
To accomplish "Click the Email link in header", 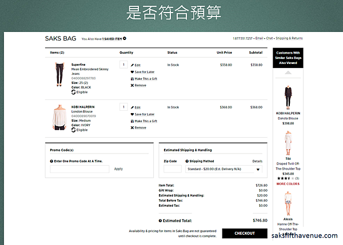I will click(259, 38).
